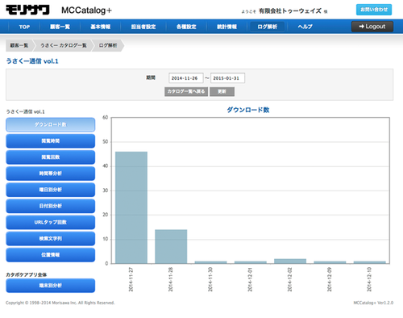Viewport: 403px width, 318px height.
Task: Select 位置情報 sidebar button
Action: (51, 255)
